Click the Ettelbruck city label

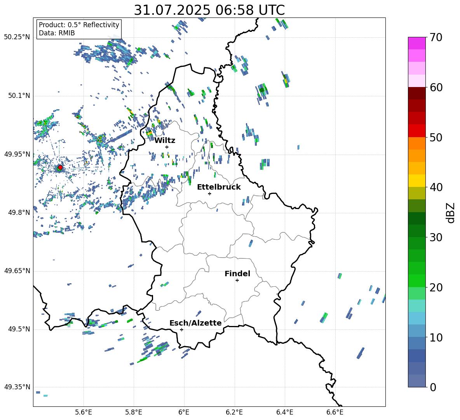[x=219, y=187]
